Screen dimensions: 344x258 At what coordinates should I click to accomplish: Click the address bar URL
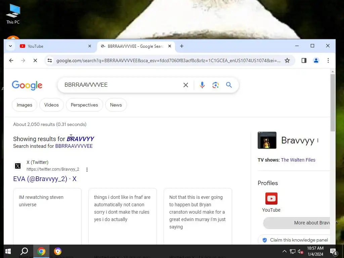tap(168, 60)
